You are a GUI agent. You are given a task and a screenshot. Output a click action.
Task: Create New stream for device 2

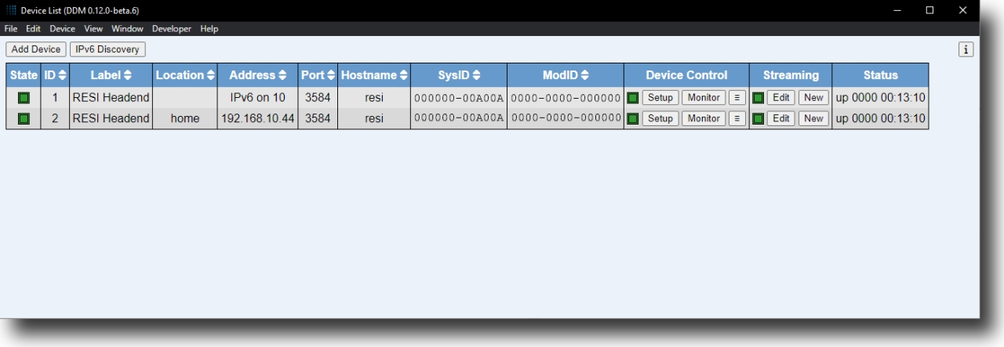(813, 118)
